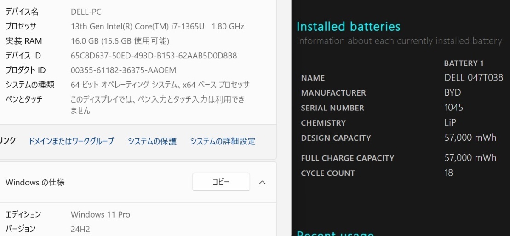Image resolution: width=510 pixels, height=236 pixels.
Task: Select product ID 00355-61182-36375-AAOEM
Action: point(123,70)
